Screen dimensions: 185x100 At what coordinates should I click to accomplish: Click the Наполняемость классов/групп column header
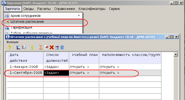pyautogui.click(x=130, y=58)
